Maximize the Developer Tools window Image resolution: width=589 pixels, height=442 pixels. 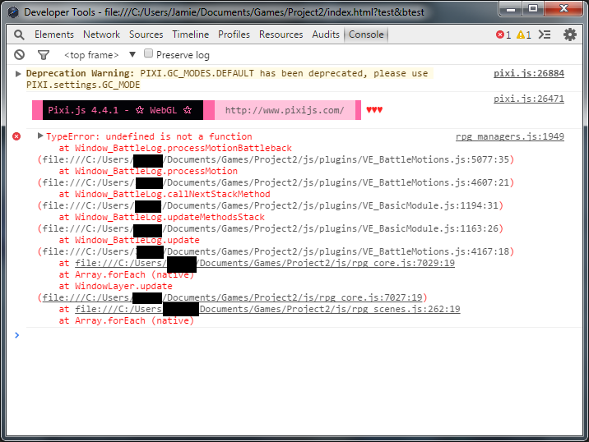(x=533, y=9)
